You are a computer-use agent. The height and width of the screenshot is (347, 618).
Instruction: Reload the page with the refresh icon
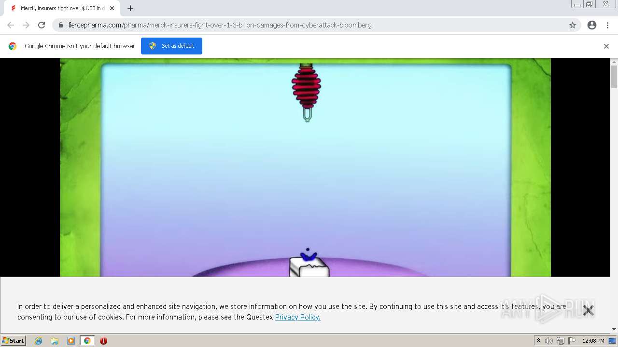pos(42,25)
